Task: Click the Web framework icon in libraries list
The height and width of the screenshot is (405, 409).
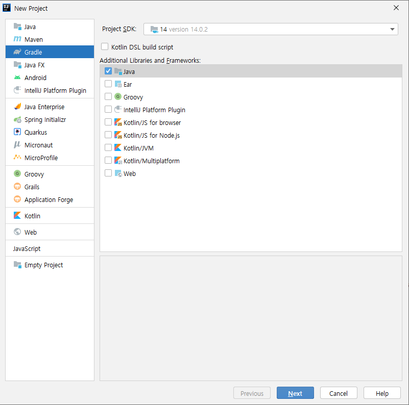Action: (x=118, y=173)
